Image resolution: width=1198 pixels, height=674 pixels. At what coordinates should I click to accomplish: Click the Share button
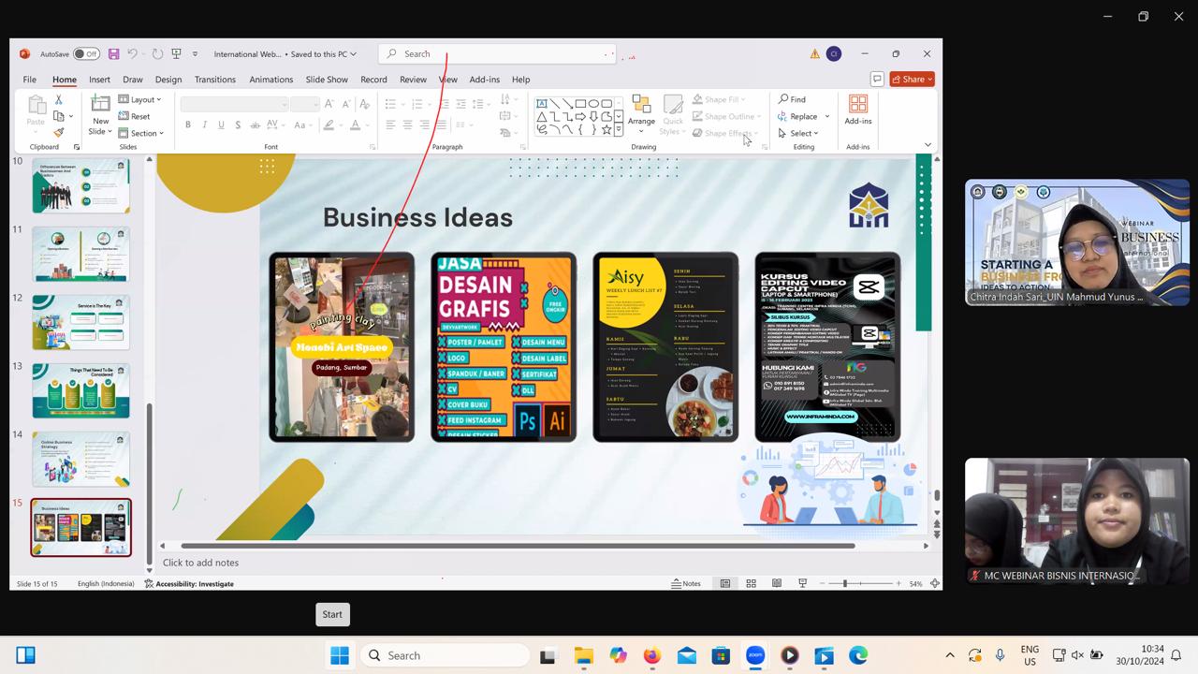click(912, 80)
